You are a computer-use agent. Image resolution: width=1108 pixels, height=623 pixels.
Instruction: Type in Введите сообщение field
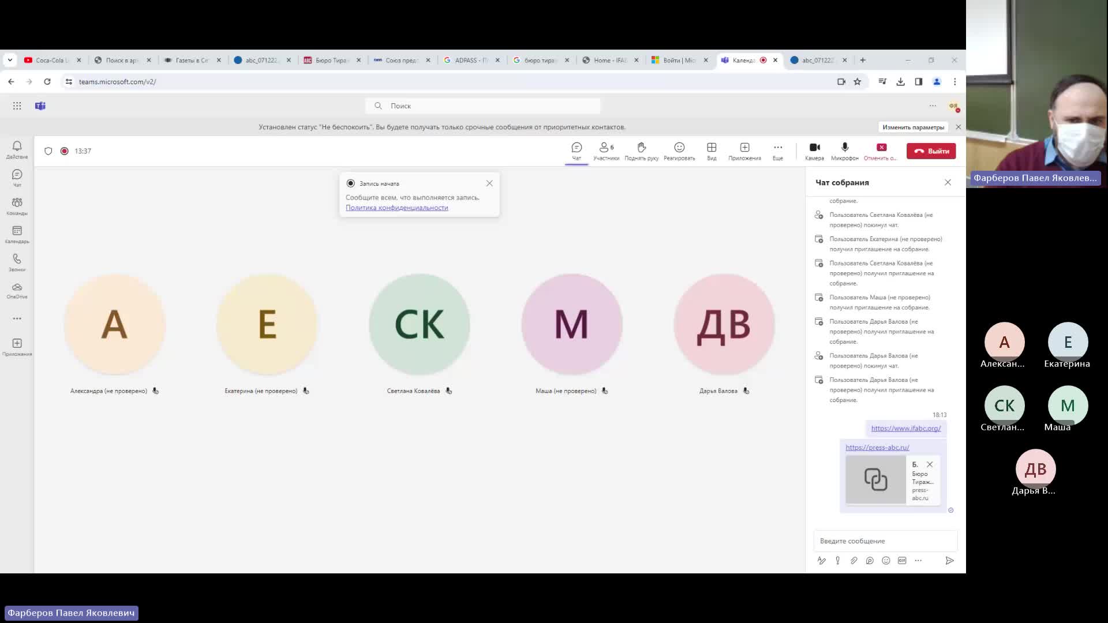point(885,541)
